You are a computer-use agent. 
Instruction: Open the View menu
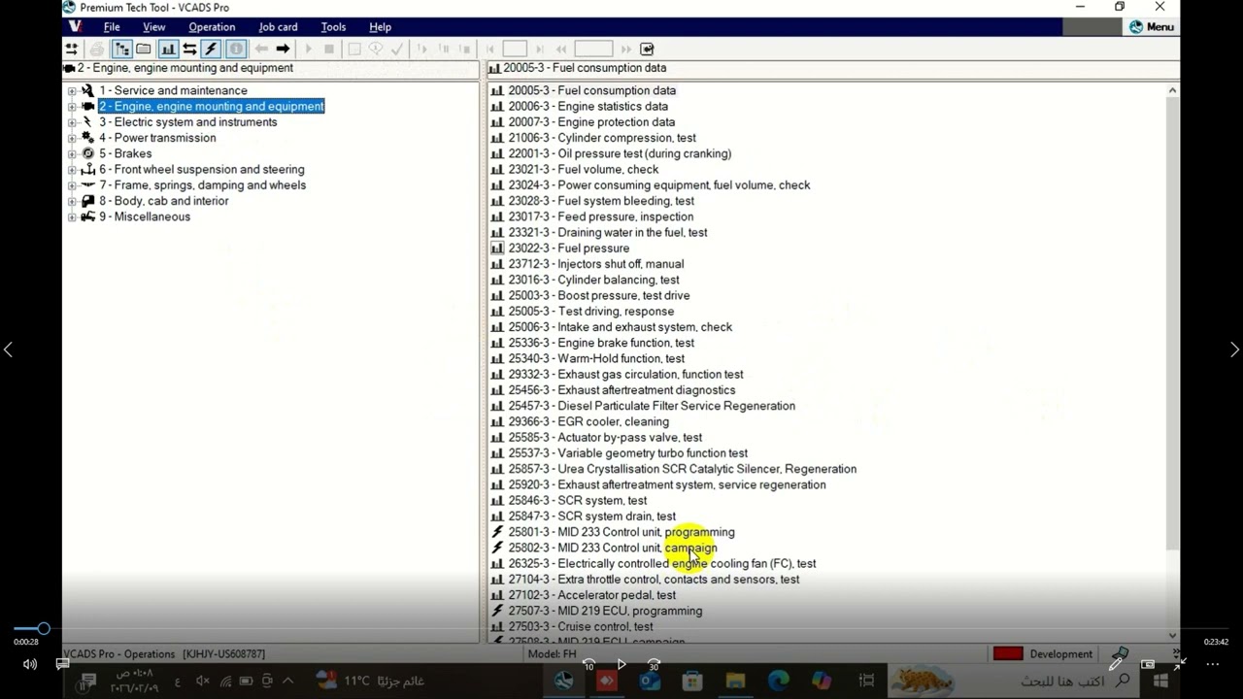tap(153, 27)
